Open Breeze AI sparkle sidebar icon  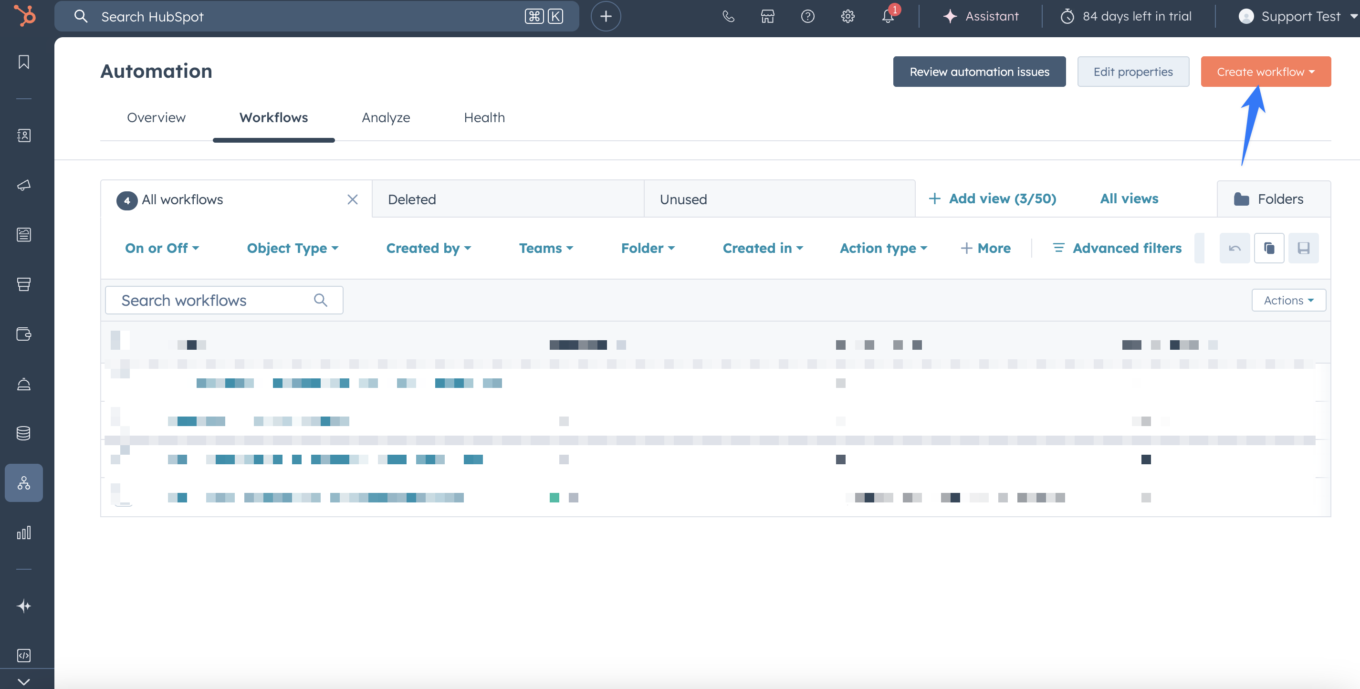point(24,605)
